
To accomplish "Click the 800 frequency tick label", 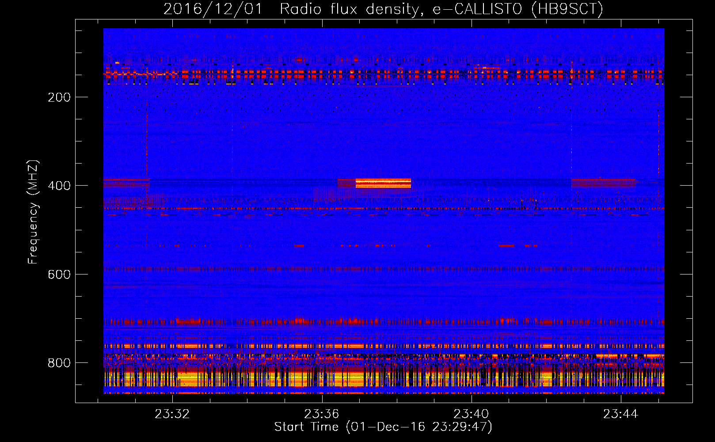I will point(59,363).
